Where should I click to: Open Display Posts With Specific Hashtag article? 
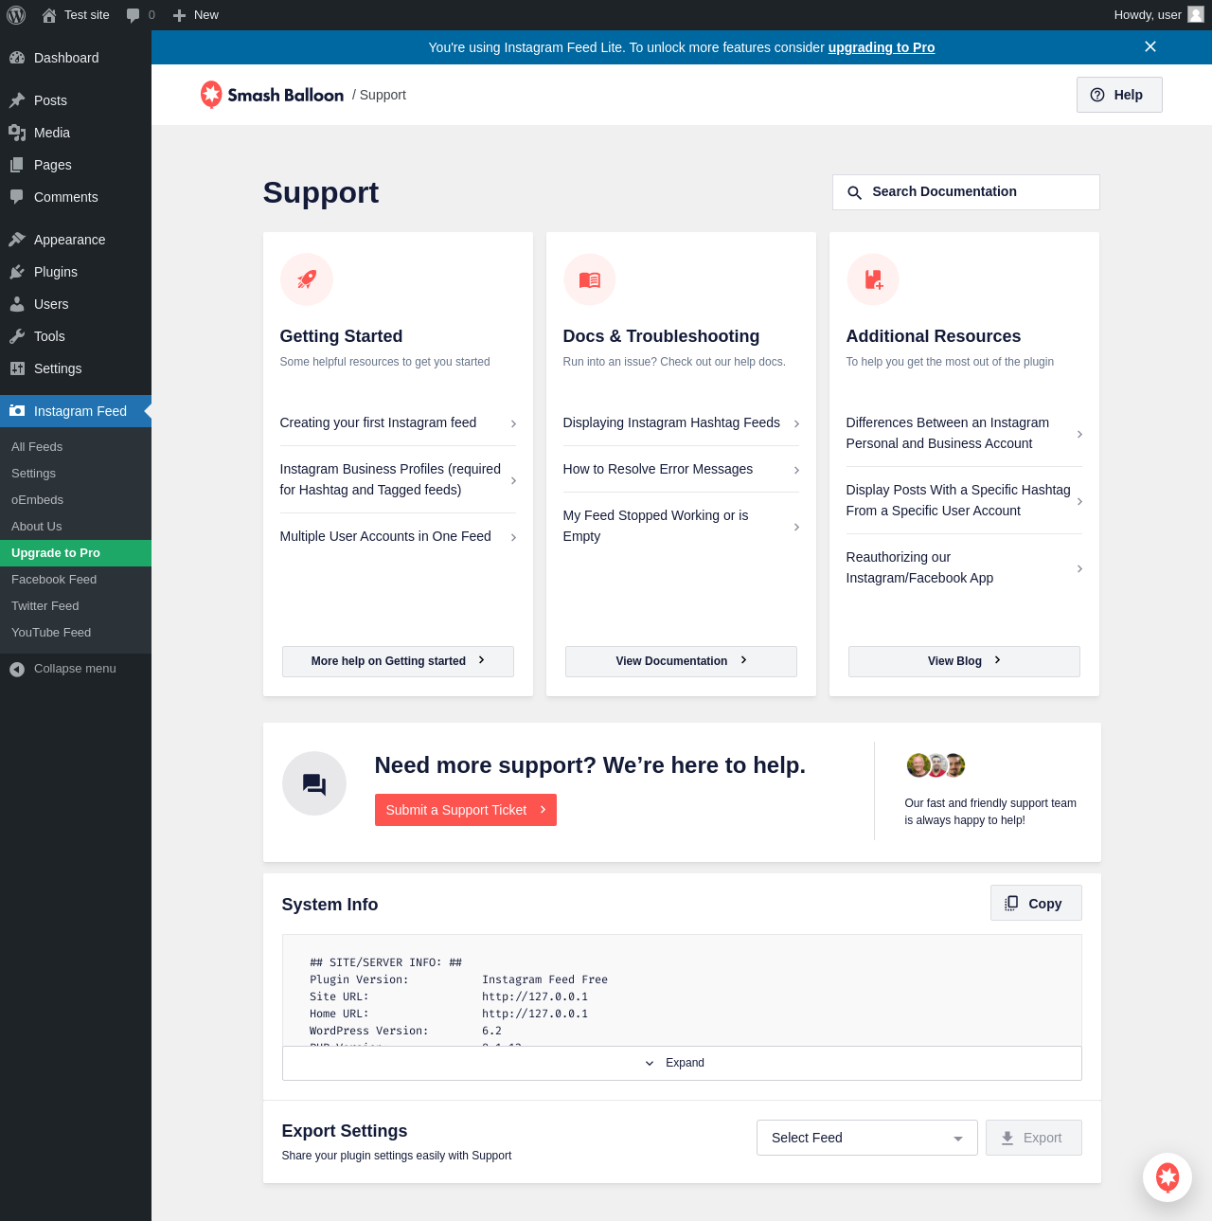click(x=964, y=500)
